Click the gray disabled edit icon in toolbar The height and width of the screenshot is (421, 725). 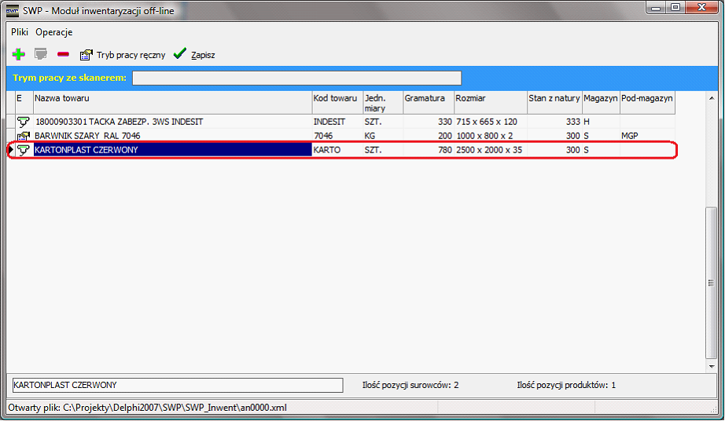40,55
